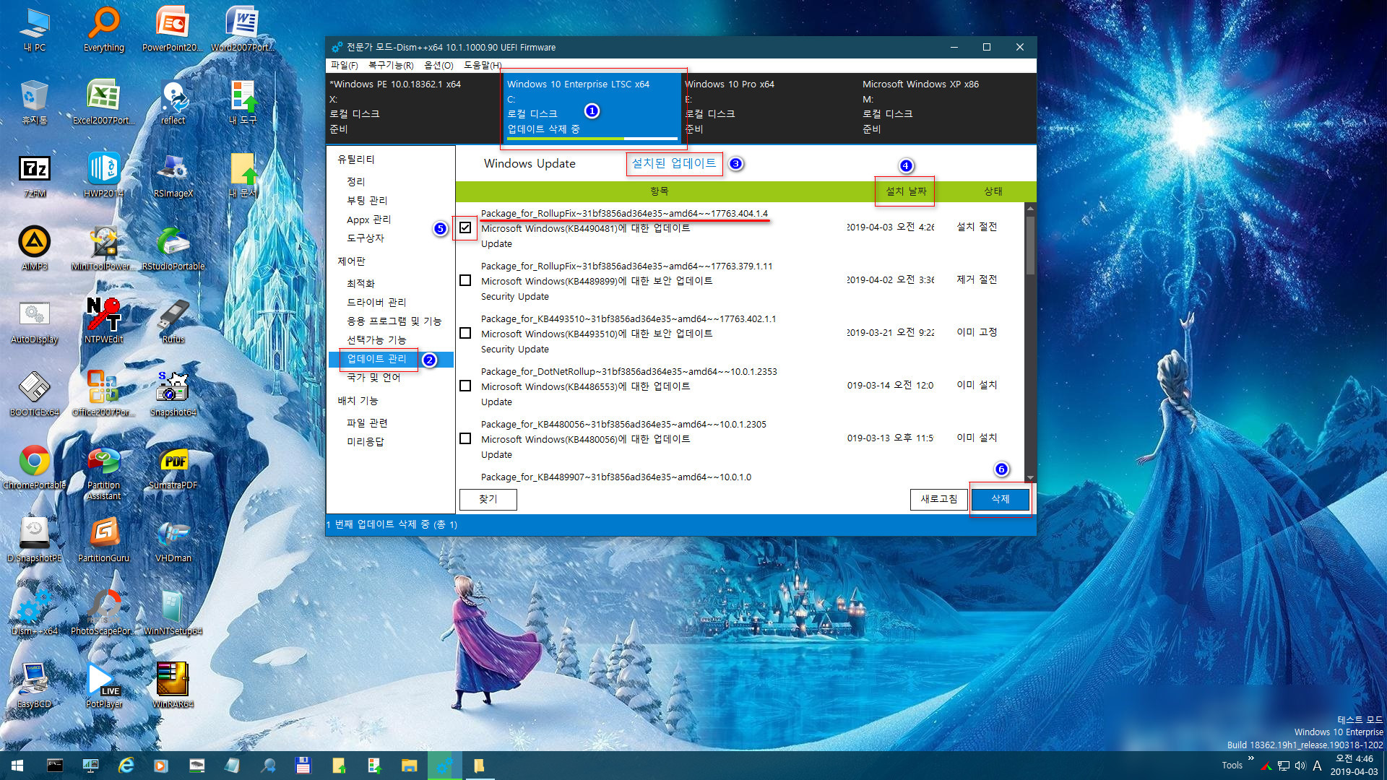Launch Snapshot64 desktop shortcut
This screenshot has height=780, width=1387.
[x=173, y=394]
